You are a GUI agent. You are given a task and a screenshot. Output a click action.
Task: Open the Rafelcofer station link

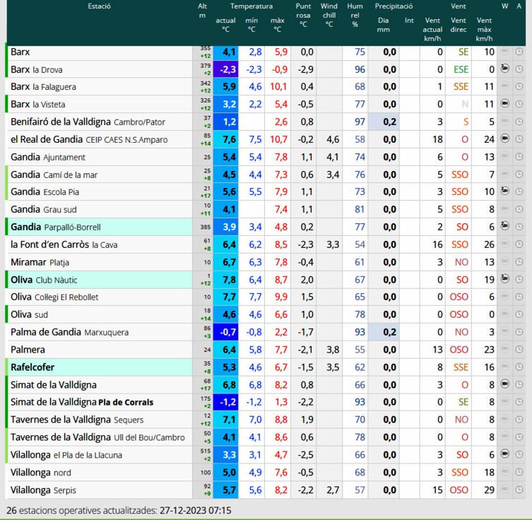point(32,367)
